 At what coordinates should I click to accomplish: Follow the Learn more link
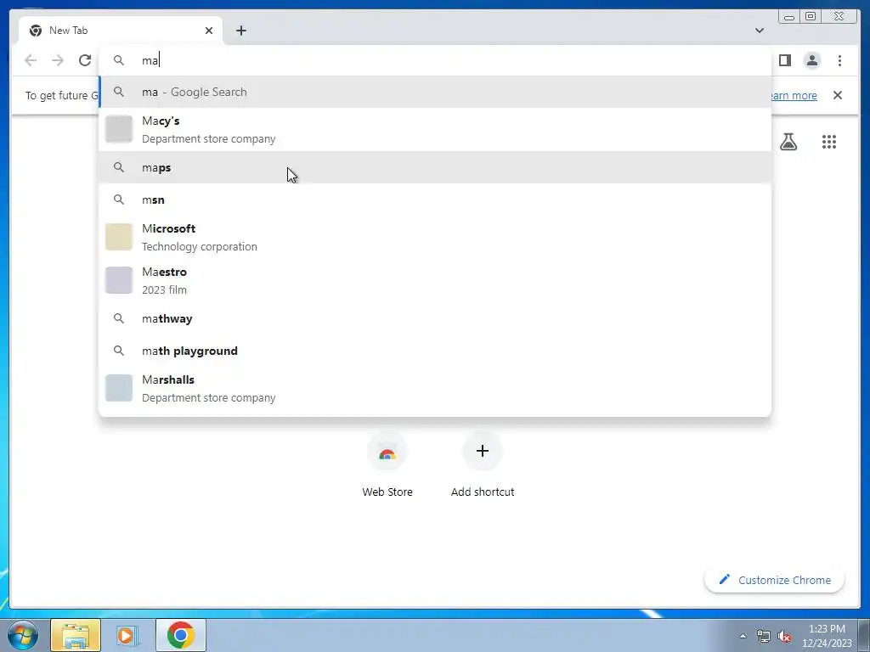coord(794,95)
